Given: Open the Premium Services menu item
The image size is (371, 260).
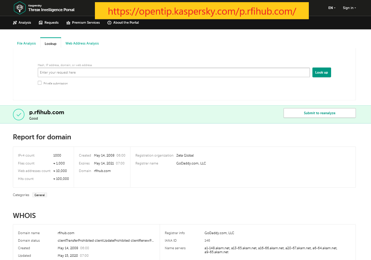Looking at the screenshot, I should (x=86, y=23).
